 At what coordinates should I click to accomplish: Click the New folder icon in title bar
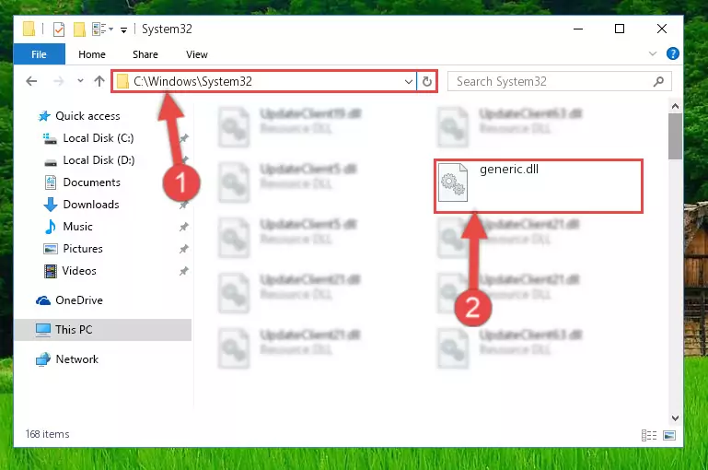tap(79, 29)
